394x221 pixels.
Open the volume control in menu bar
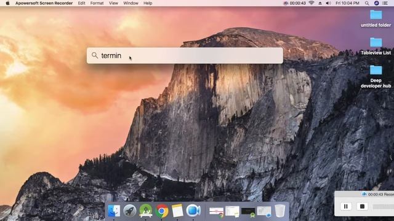[x=328, y=3]
